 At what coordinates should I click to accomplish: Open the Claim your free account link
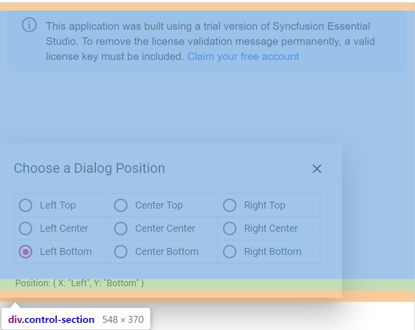(243, 56)
